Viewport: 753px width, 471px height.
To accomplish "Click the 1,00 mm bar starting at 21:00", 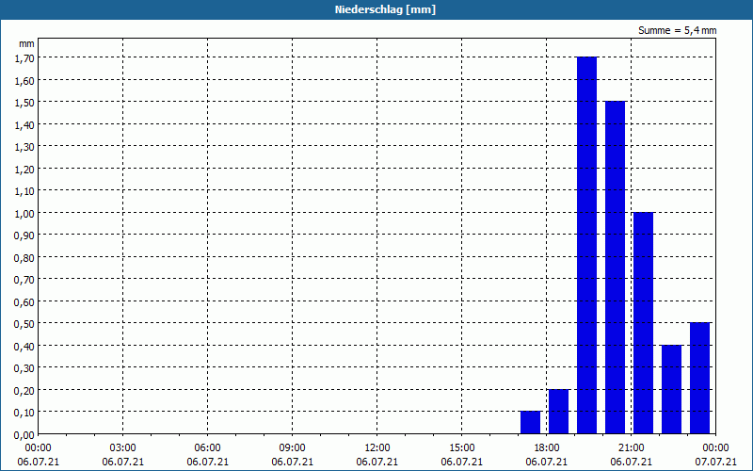I will pyautogui.click(x=644, y=323).
